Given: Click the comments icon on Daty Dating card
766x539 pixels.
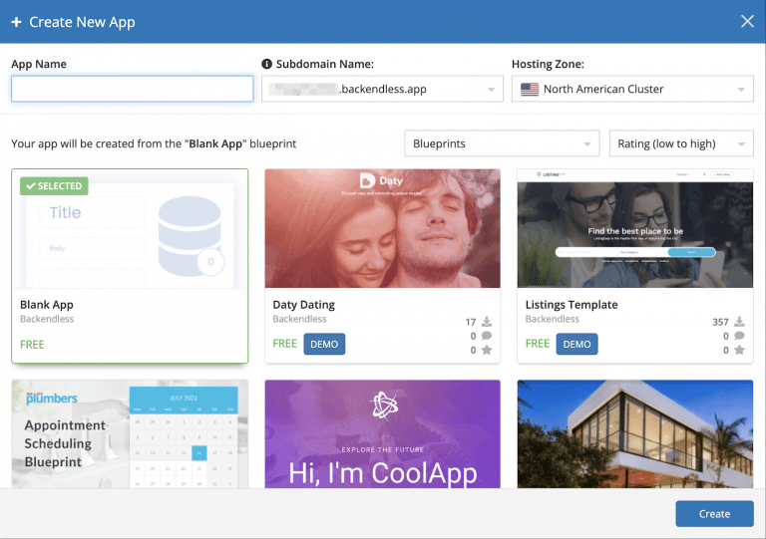Looking at the screenshot, I should pyautogui.click(x=486, y=336).
